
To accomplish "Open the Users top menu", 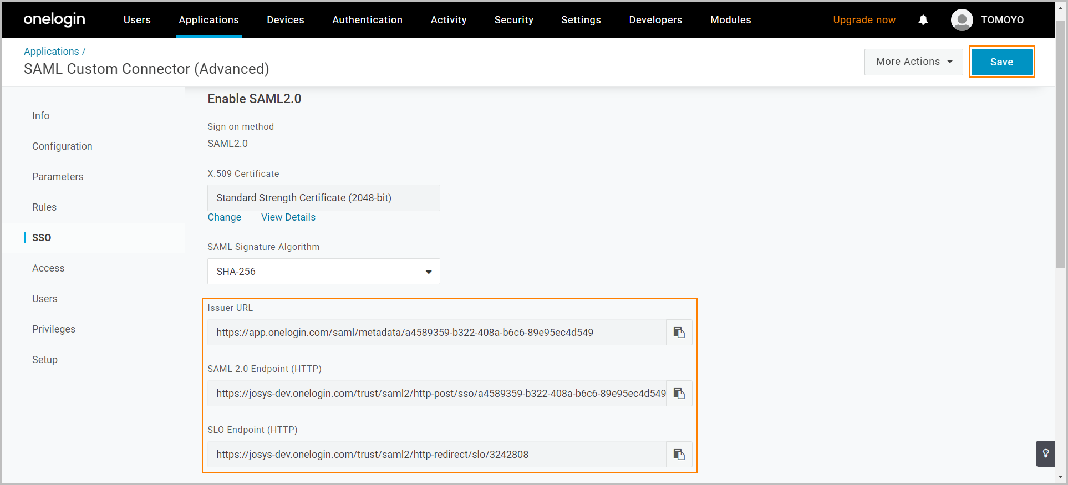I will (137, 20).
